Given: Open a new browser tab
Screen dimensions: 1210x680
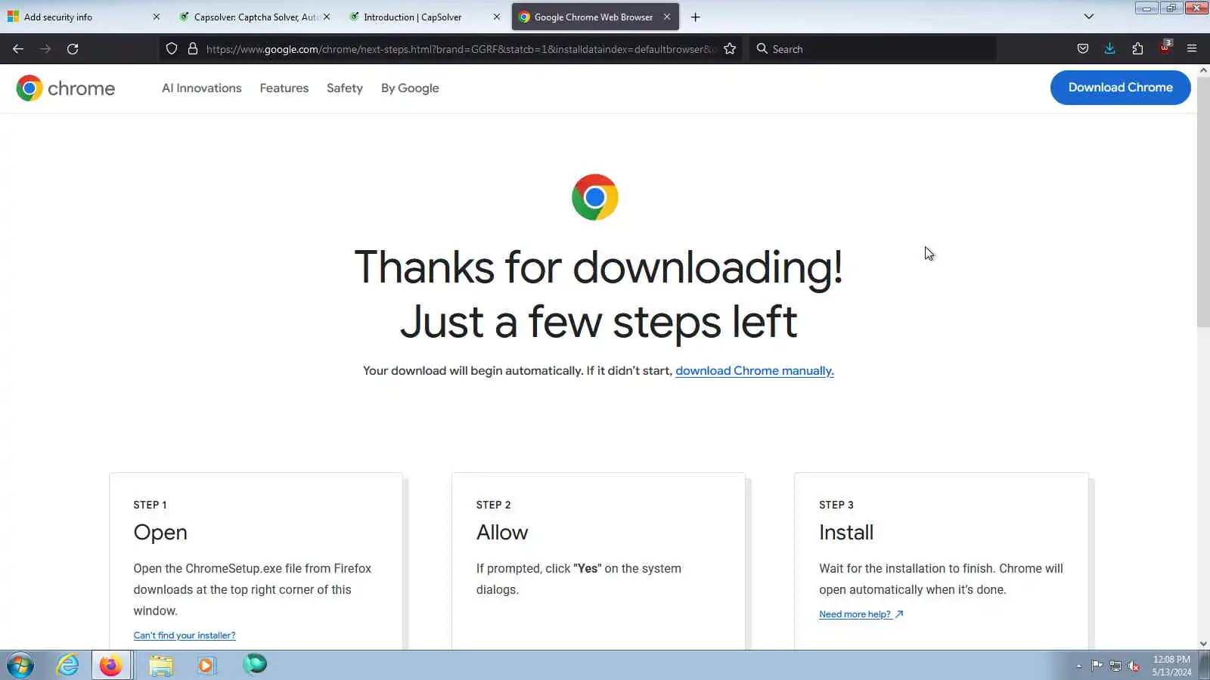Looking at the screenshot, I should (x=696, y=17).
